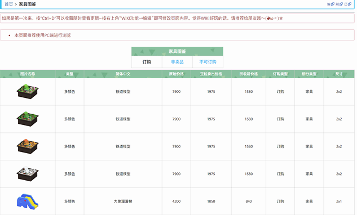This screenshot has width=357, height=215.
Task: Click the 编 edit link icon
Action: click(330, 4)
